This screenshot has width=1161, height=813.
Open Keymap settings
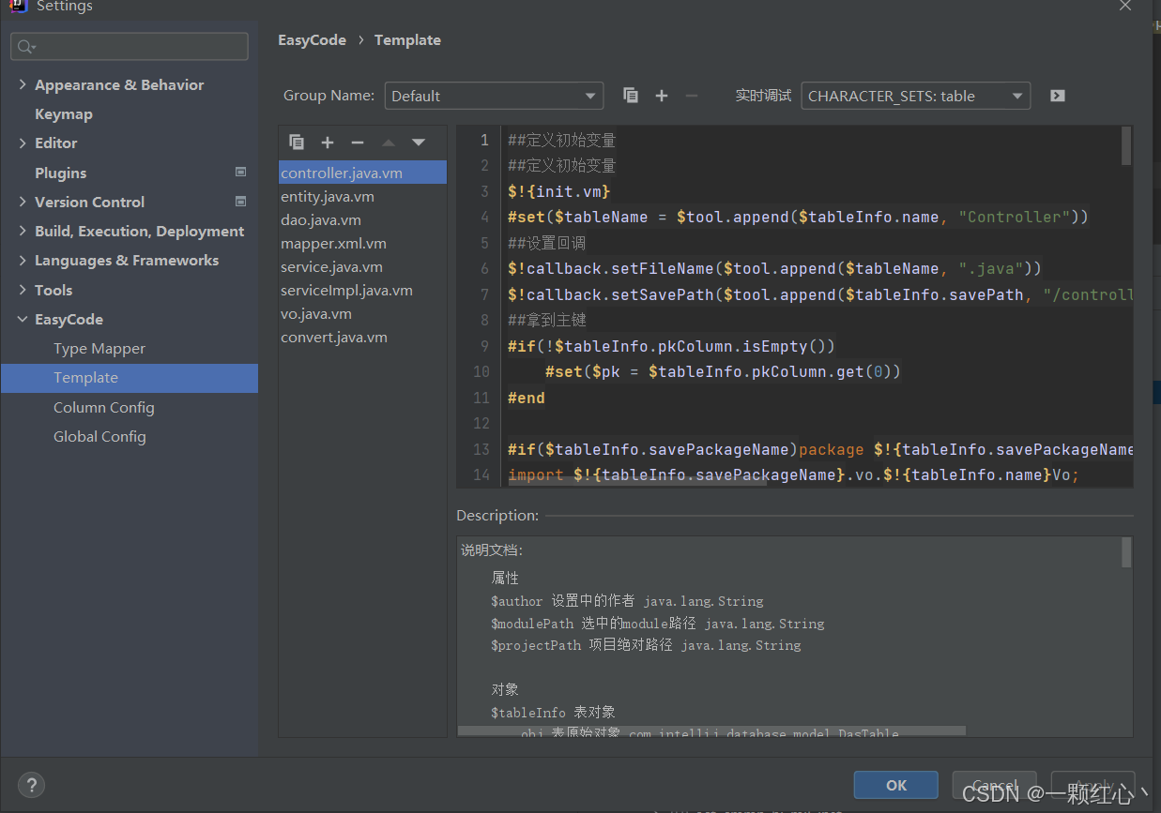[64, 113]
